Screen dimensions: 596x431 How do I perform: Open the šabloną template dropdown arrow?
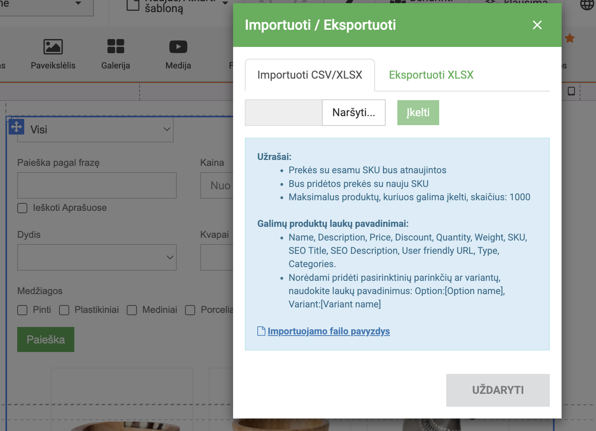[225, 3]
